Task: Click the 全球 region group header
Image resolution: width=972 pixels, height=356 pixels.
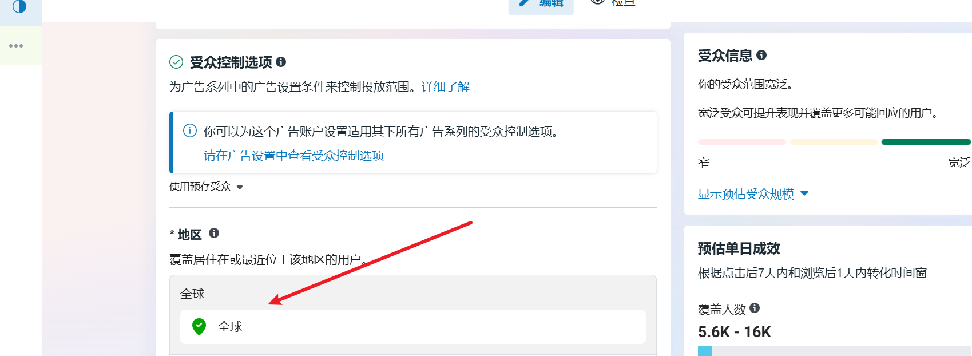Action: click(192, 294)
